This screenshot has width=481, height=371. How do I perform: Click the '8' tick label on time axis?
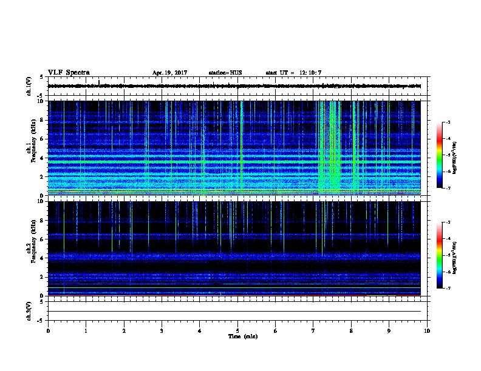(351, 331)
